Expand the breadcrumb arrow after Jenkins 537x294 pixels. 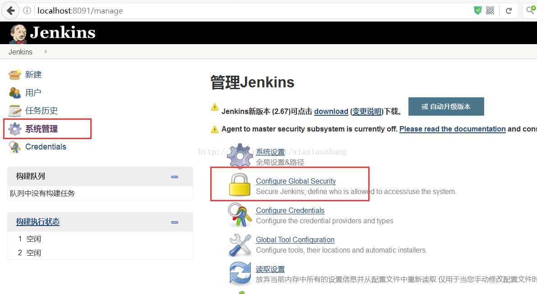(x=46, y=52)
